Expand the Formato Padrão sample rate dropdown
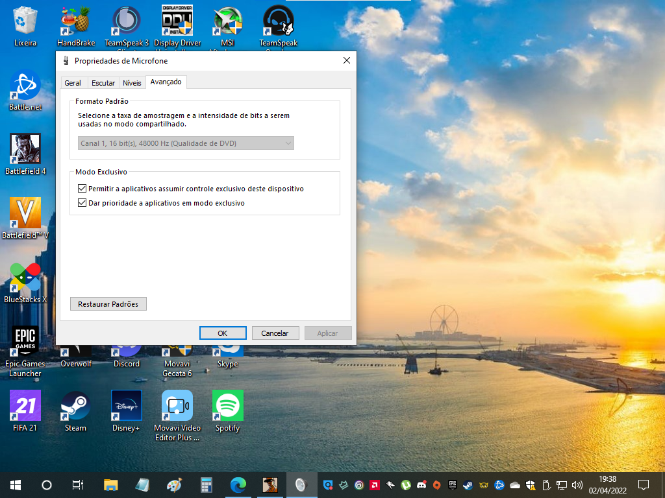 186,143
